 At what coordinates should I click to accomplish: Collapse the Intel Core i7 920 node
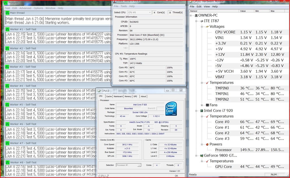click(196, 111)
